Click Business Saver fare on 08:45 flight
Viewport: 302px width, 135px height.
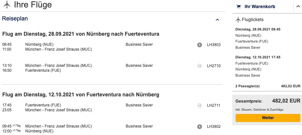pos(139,44)
